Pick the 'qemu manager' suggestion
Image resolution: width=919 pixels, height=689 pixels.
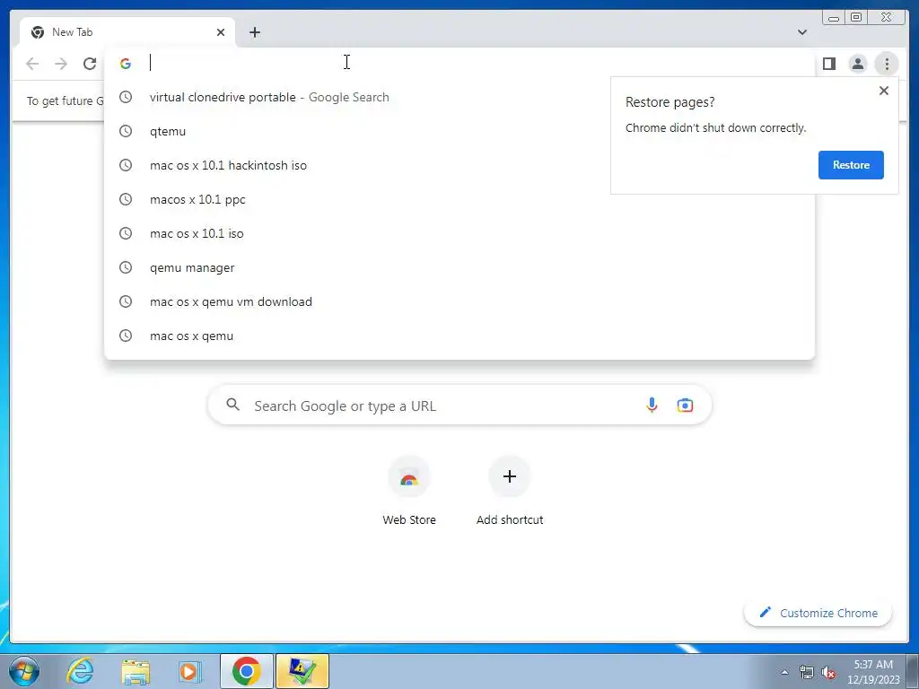(459, 267)
